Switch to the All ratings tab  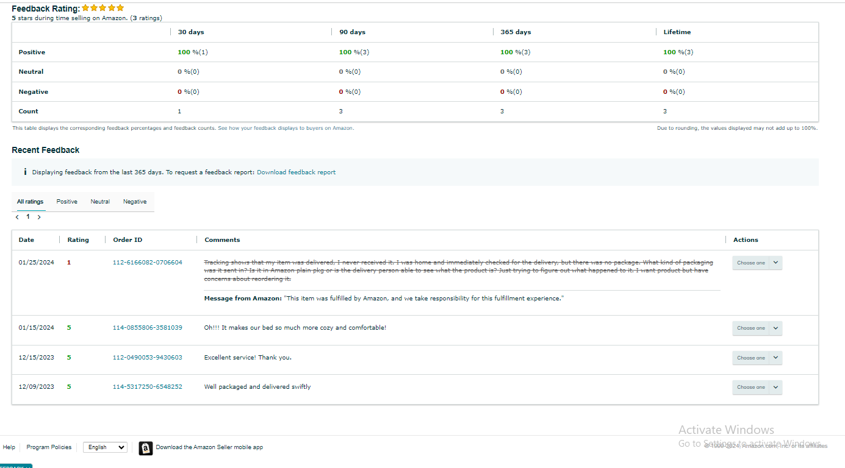tap(30, 202)
